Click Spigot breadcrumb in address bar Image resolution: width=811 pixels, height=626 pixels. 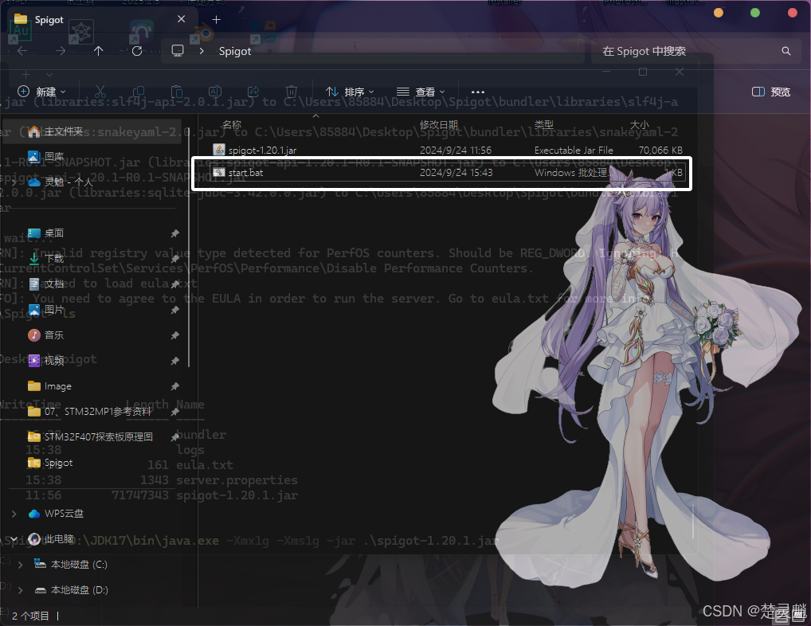tap(235, 51)
